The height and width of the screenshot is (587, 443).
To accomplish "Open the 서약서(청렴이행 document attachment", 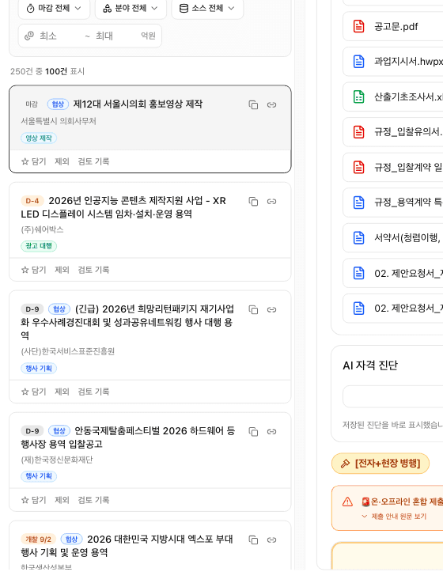I will (x=393, y=237).
